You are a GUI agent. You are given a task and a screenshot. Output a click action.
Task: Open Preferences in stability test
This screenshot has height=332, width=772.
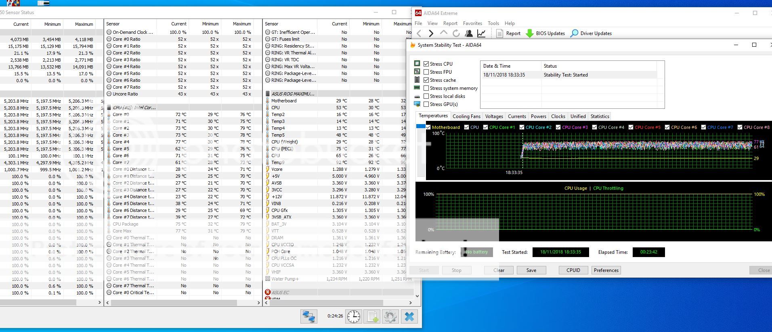click(x=606, y=270)
